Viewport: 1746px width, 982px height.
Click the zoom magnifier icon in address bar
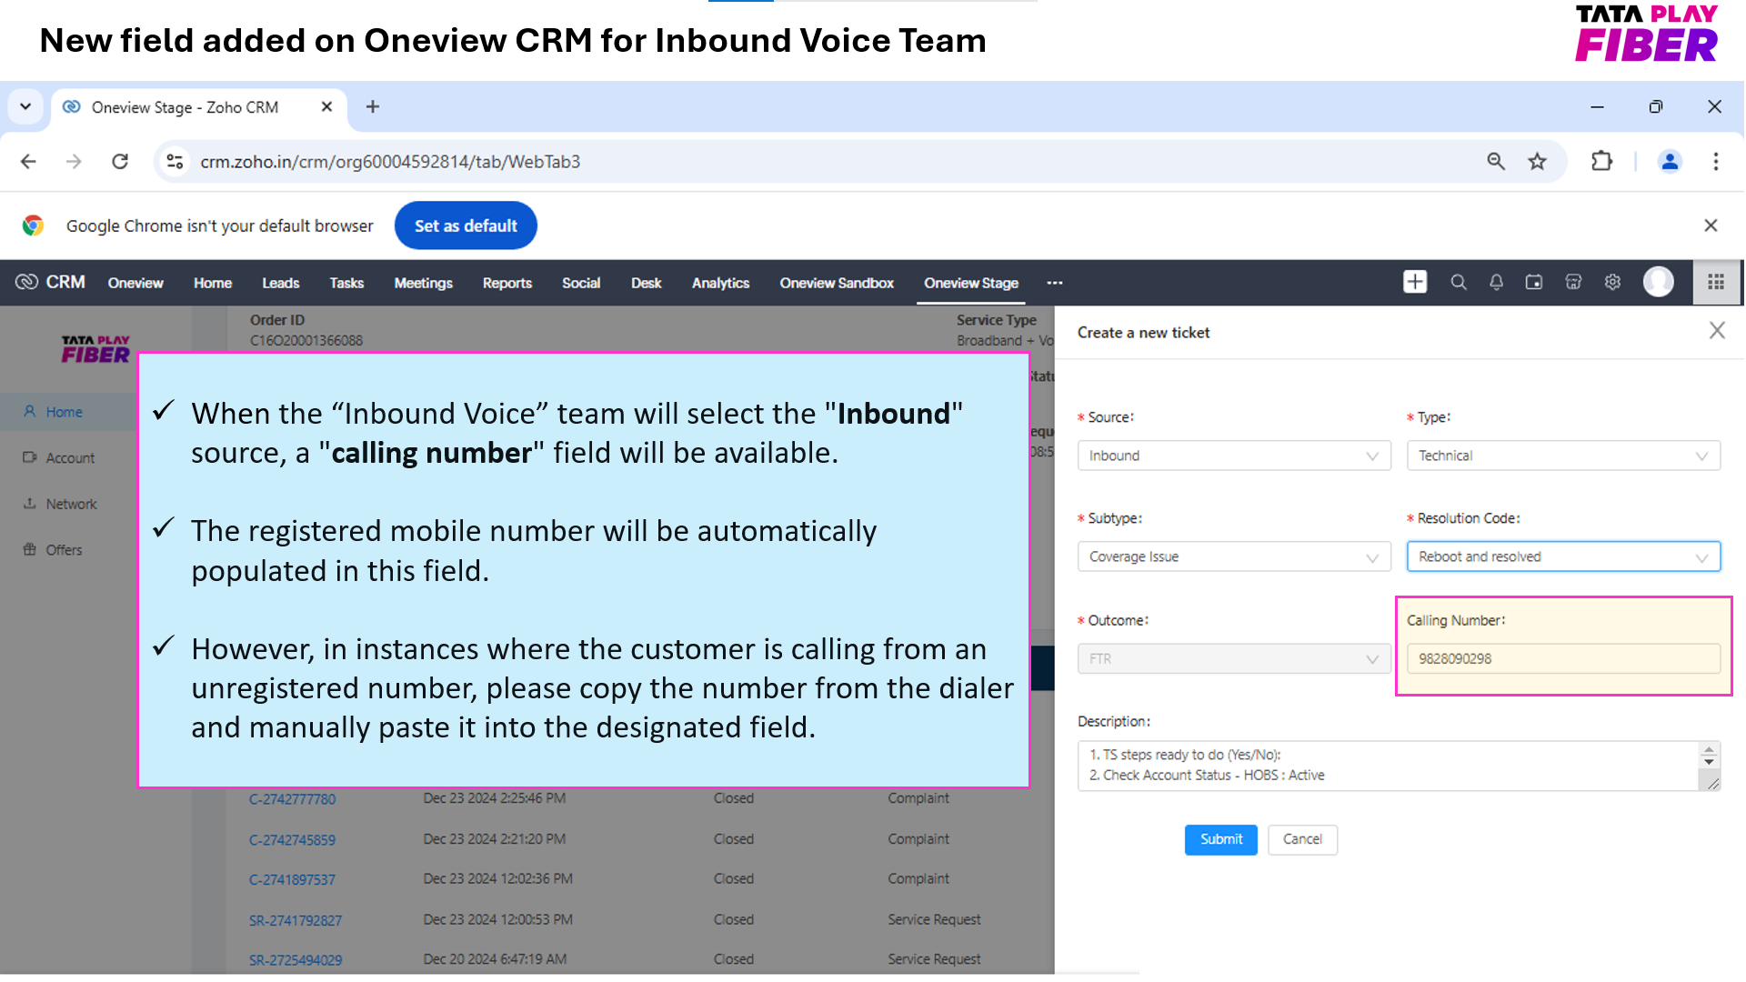(1496, 162)
